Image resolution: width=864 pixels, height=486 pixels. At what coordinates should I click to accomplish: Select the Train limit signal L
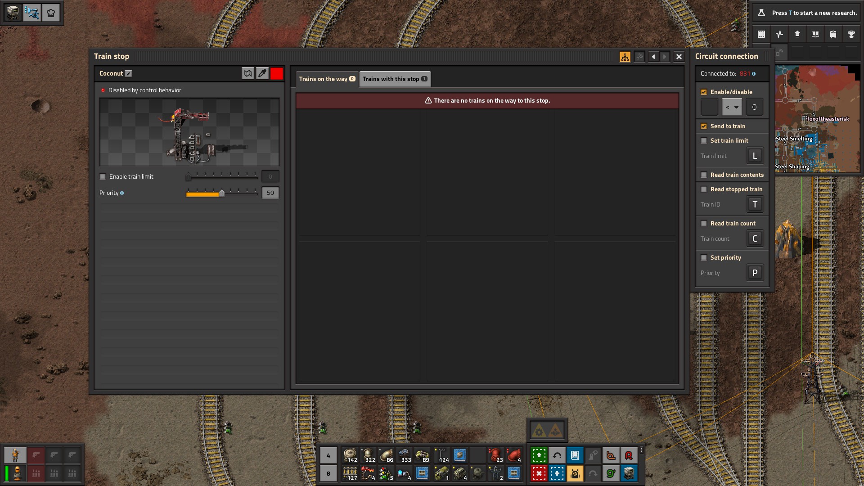pyautogui.click(x=755, y=156)
